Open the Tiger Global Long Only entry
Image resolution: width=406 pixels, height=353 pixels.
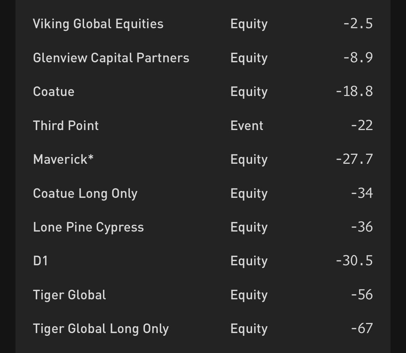click(x=101, y=329)
